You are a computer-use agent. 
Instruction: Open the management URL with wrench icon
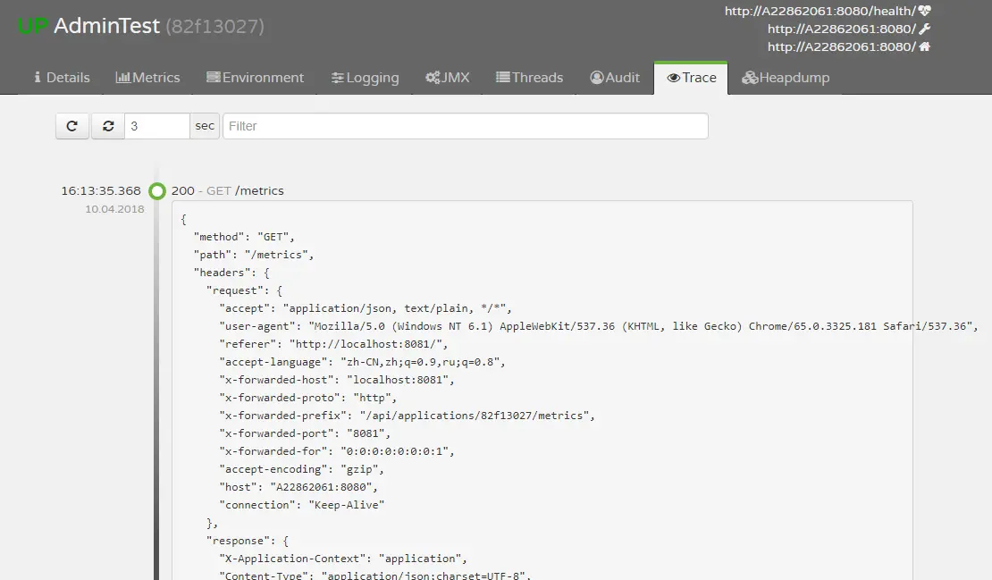point(842,29)
